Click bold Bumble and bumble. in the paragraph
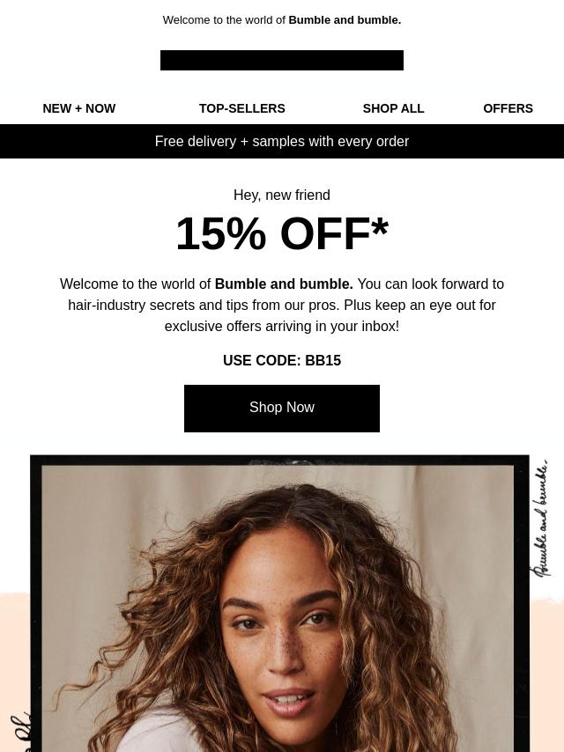The height and width of the screenshot is (752, 564). pyautogui.click(x=284, y=284)
